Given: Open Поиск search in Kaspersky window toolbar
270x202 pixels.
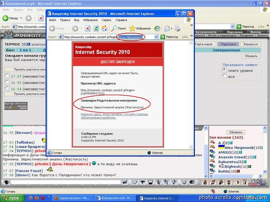Looking at the screenshot, I should pos(118,28).
